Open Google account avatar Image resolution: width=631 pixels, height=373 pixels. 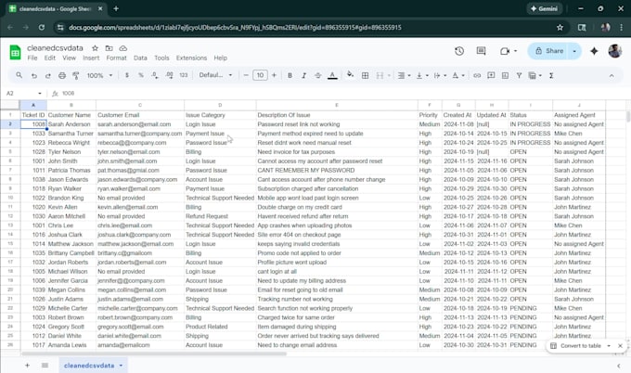coord(615,51)
